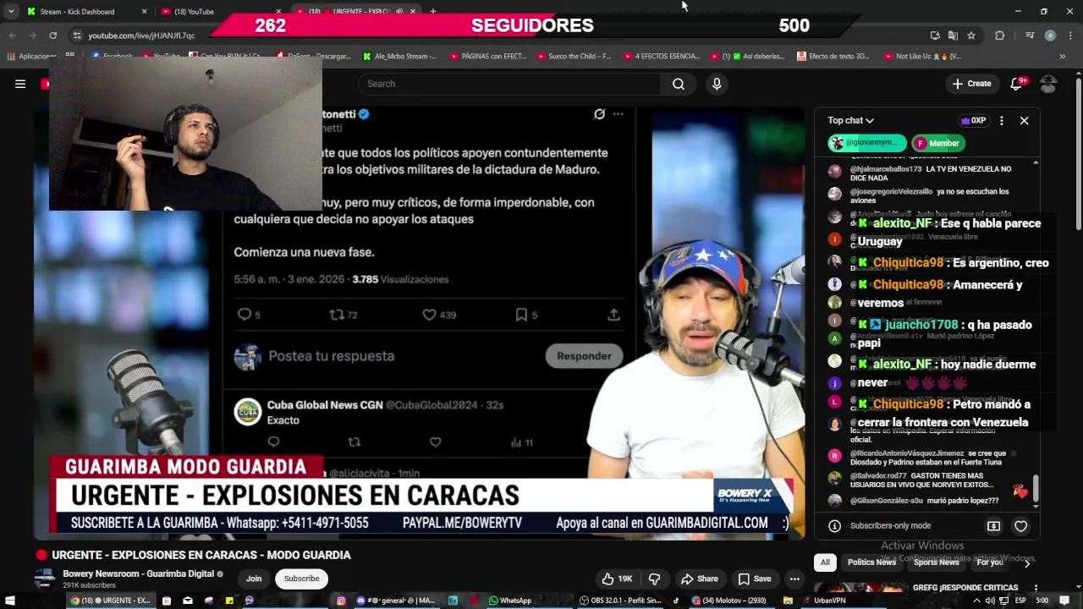Switch to the (18) YouTube browser tab
Screen dimensions: 1083x609
click(218, 11)
